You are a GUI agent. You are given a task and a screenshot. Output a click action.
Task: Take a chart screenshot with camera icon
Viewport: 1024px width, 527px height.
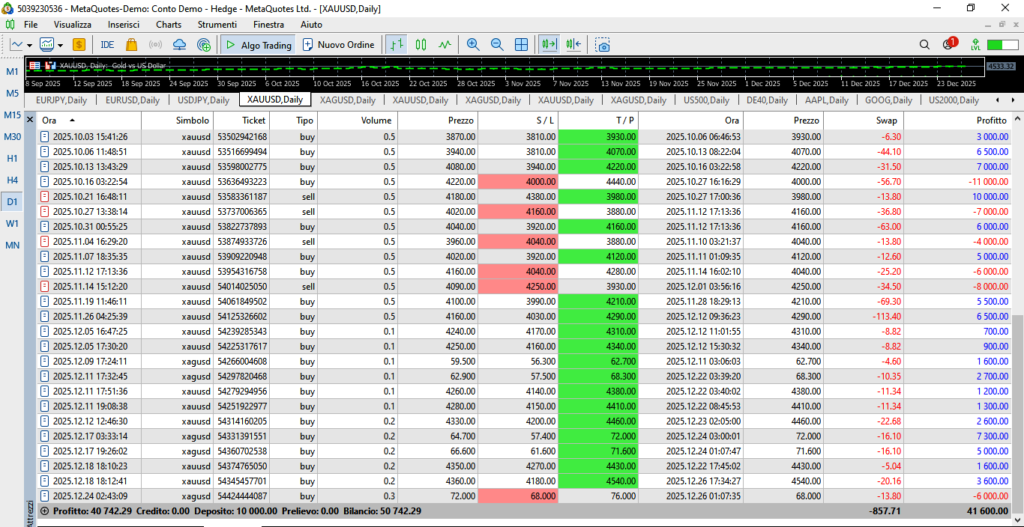[603, 45]
